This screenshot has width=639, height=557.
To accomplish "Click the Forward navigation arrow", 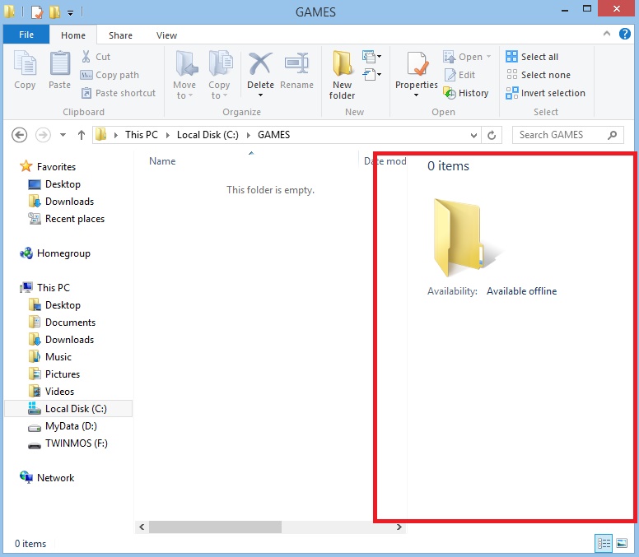I will (43, 135).
